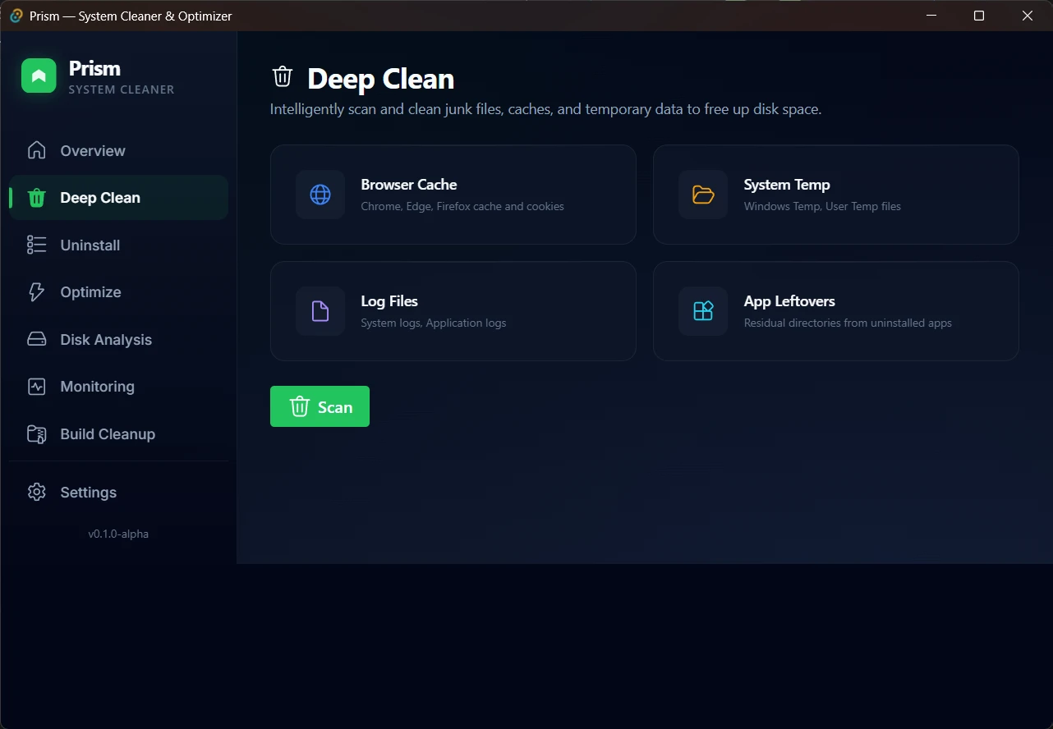Click the Monitoring activity chart icon
This screenshot has width=1053, height=729.
(x=36, y=387)
